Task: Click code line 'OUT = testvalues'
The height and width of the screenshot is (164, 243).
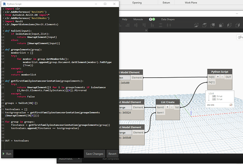Action: click(17, 141)
